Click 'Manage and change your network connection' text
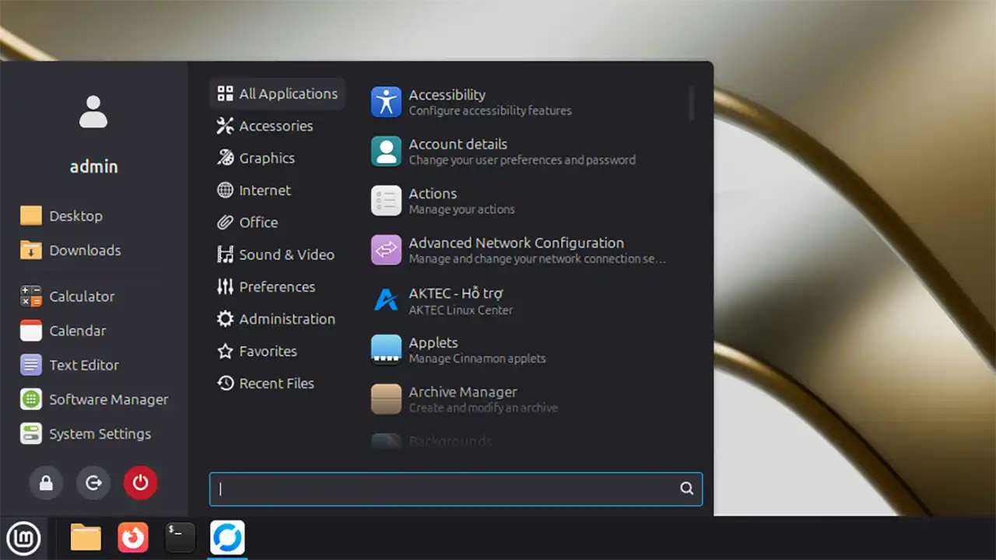The image size is (996, 560). pos(538,259)
